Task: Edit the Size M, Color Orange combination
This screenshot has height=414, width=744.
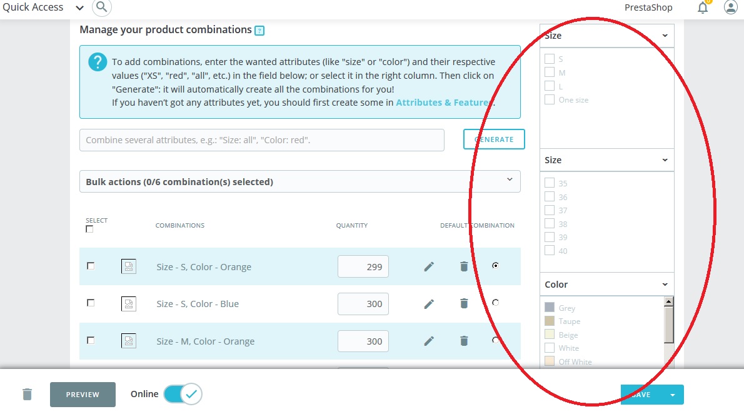Action: (x=429, y=341)
